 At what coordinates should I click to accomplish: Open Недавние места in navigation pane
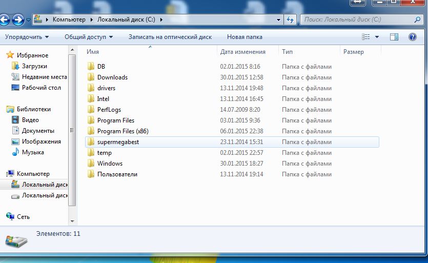(x=45, y=77)
